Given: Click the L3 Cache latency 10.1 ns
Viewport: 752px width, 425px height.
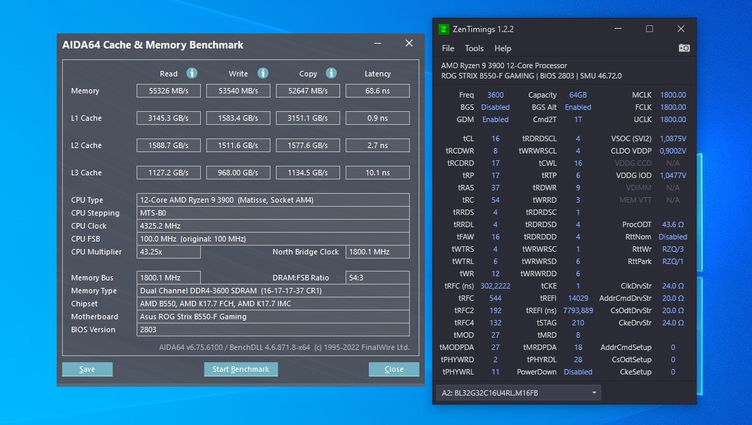Looking at the screenshot, I should 378,173.
